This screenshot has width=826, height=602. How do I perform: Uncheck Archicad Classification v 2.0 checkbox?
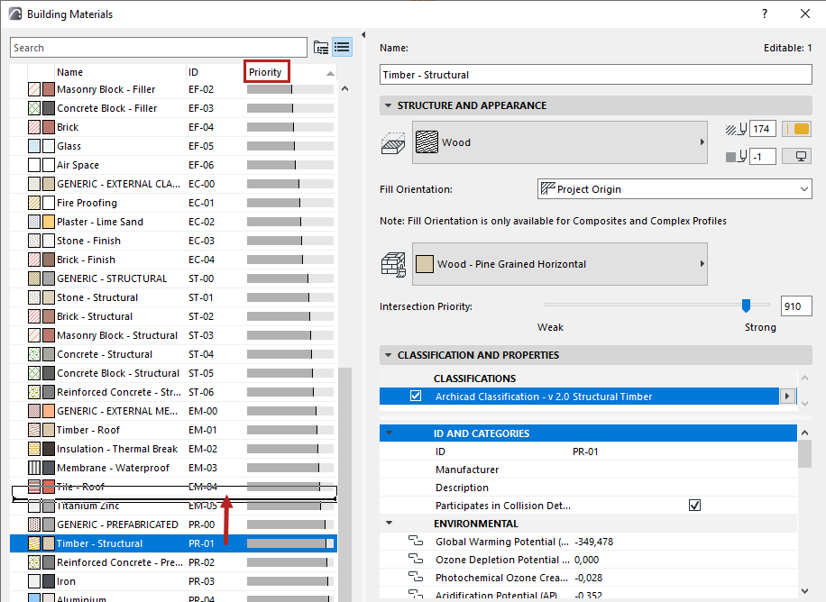[x=416, y=396]
